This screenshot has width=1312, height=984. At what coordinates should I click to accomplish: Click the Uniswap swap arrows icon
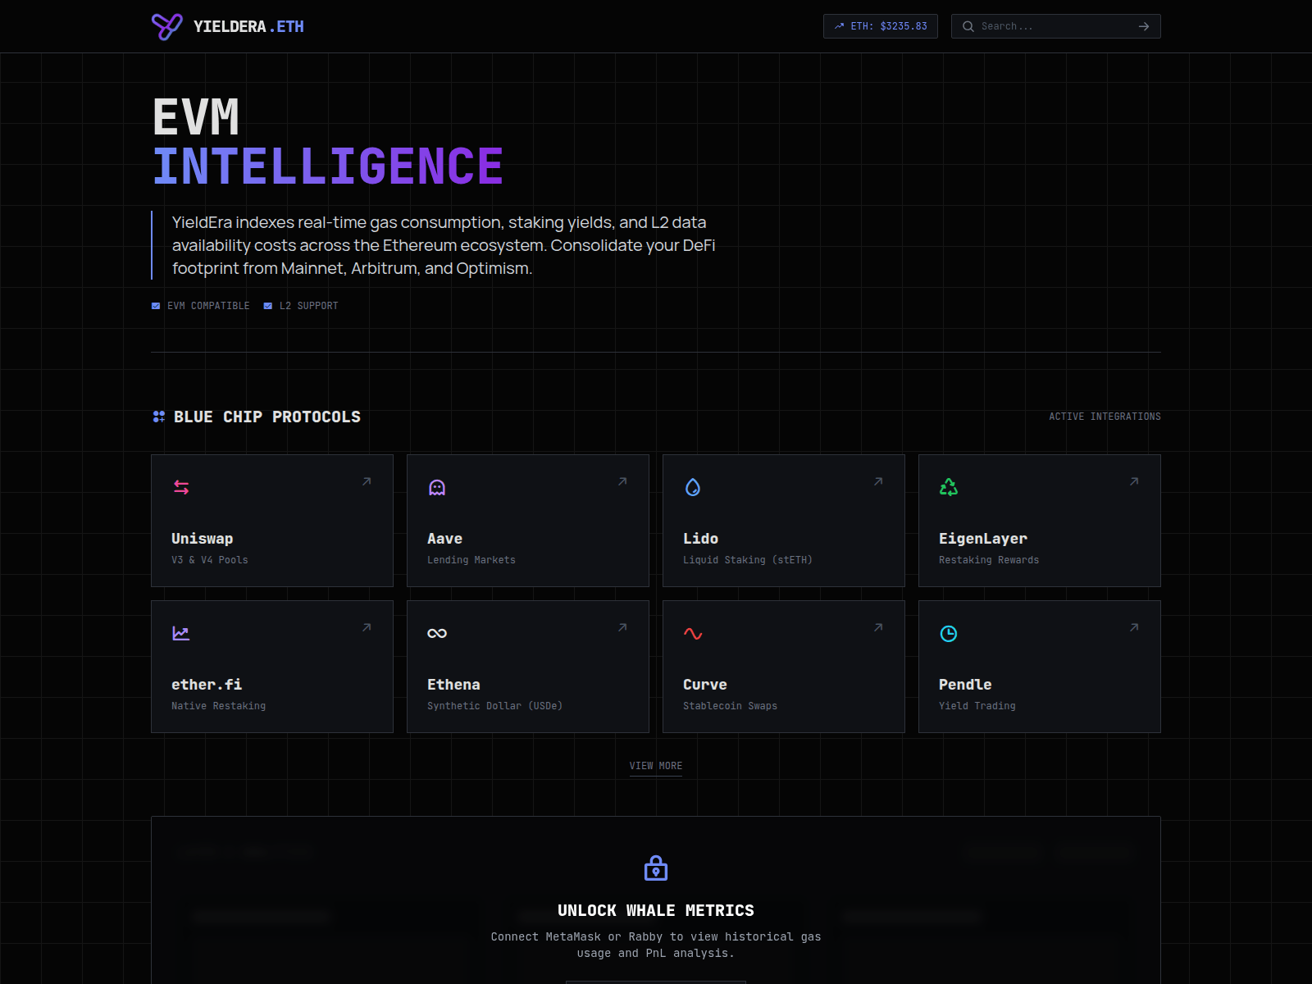pos(181,487)
